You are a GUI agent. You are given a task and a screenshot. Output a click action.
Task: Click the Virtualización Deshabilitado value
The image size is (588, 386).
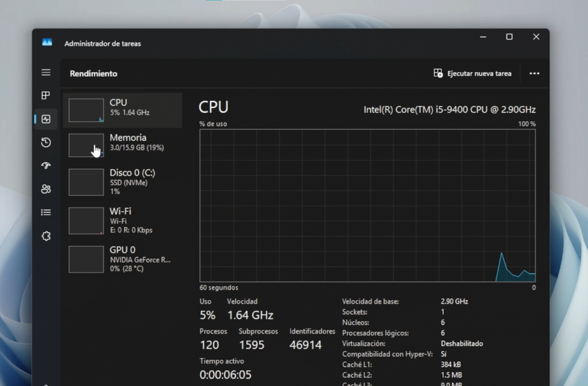pyautogui.click(x=462, y=343)
